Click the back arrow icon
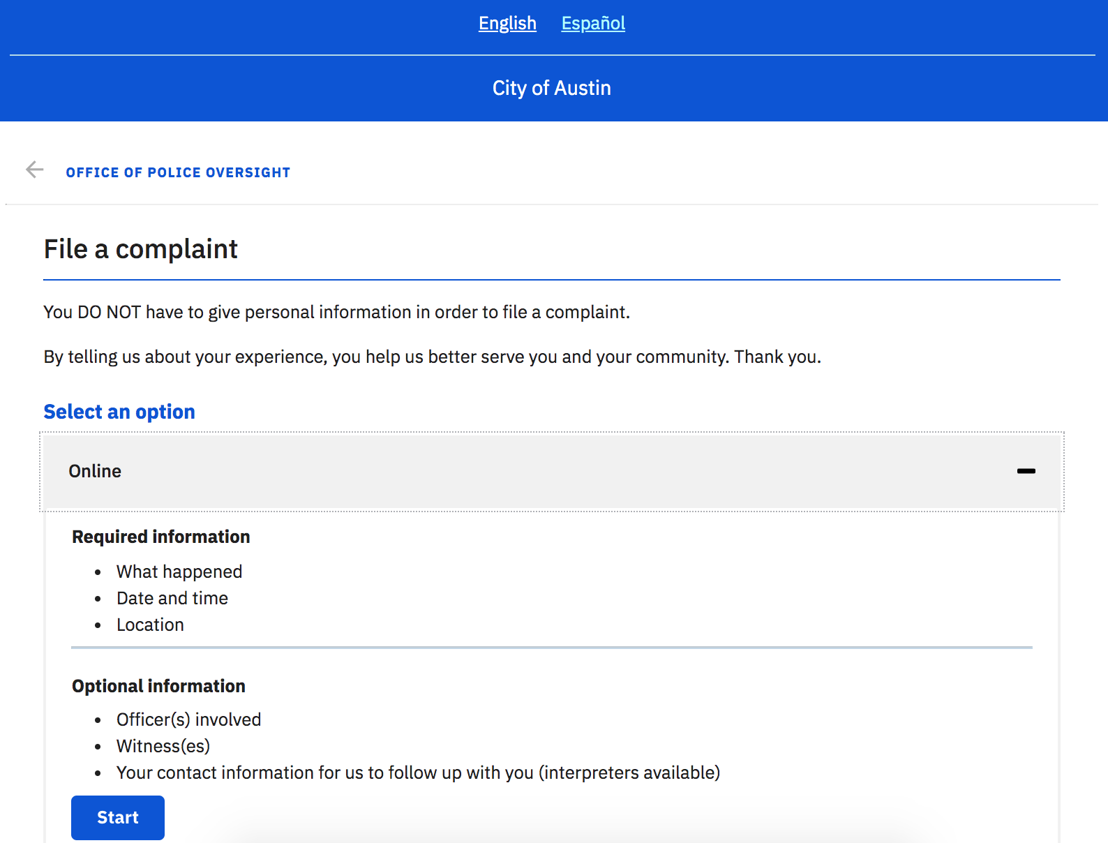This screenshot has width=1108, height=843. point(34,170)
